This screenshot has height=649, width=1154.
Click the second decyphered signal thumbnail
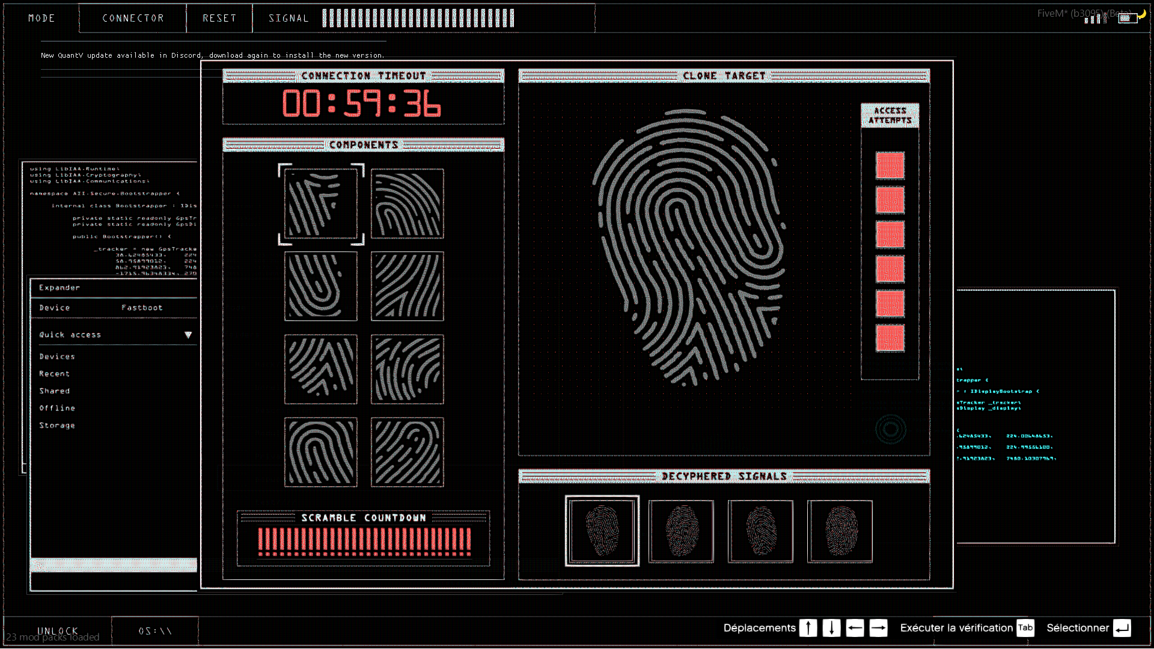coord(681,531)
